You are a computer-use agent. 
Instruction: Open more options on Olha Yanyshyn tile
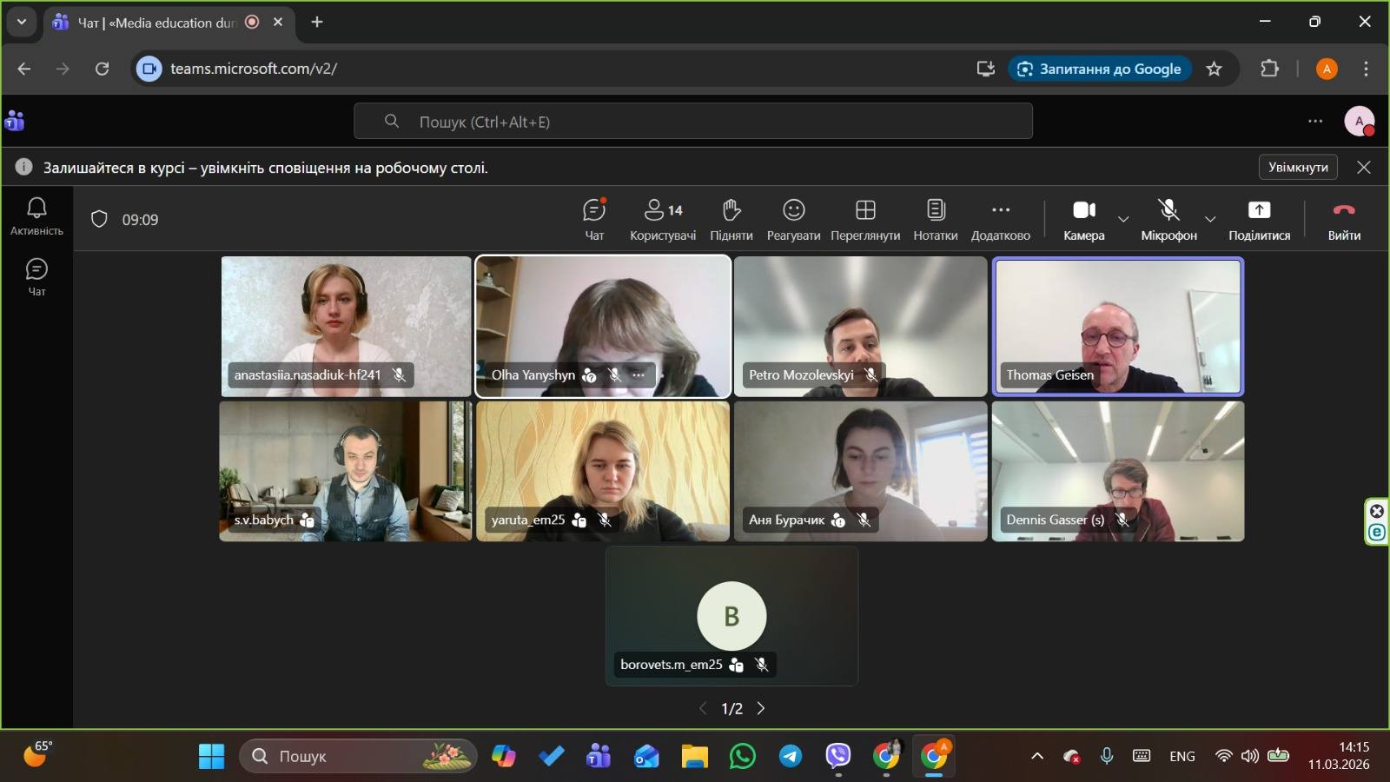click(639, 374)
